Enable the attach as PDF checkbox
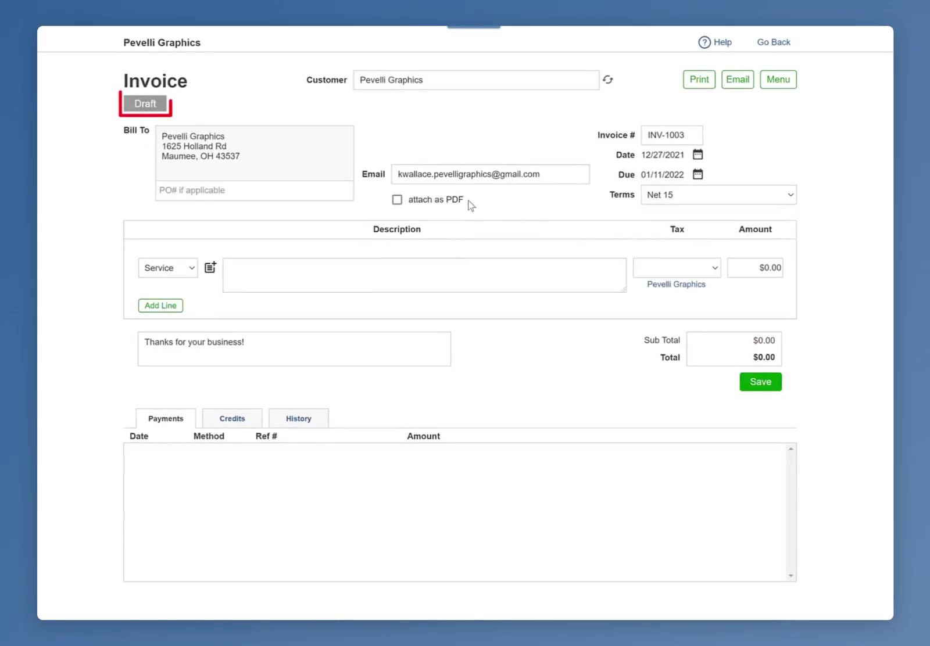 pos(397,200)
